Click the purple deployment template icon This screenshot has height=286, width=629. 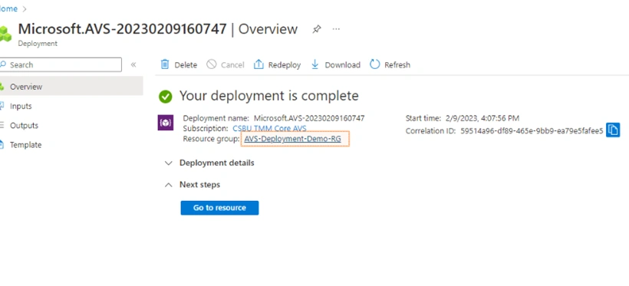[x=165, y=123]
